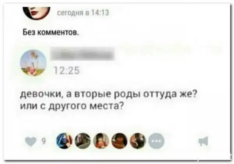Open the first liker's avatar

[64, 141]
